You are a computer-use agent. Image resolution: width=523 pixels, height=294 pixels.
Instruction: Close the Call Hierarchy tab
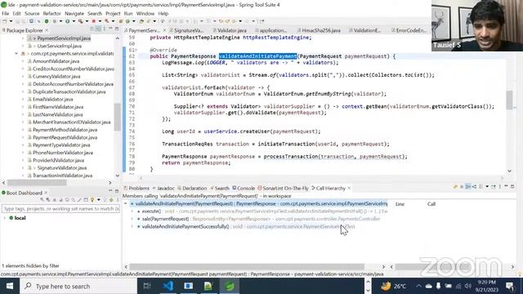[349, 189]
